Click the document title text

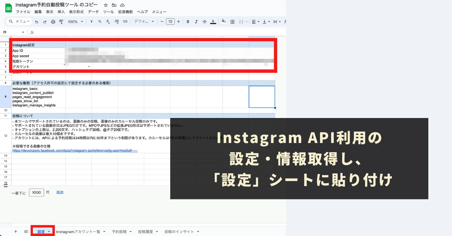56,5
